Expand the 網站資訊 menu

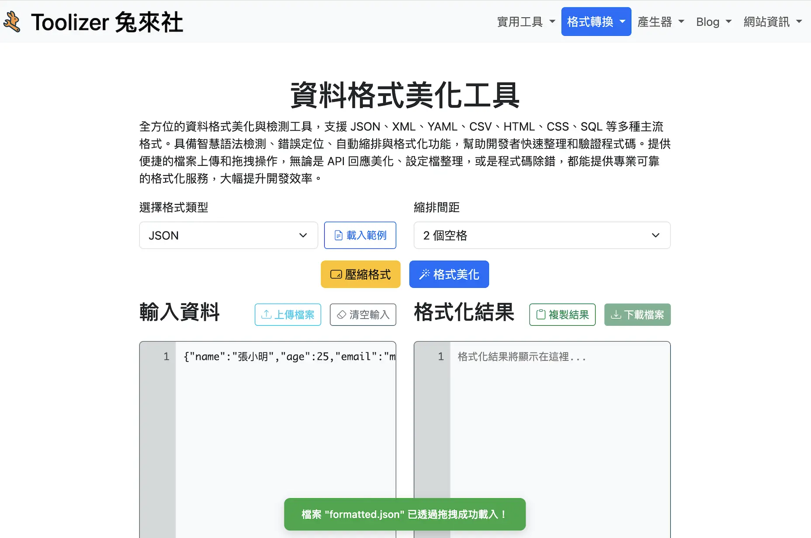(772, 21)
